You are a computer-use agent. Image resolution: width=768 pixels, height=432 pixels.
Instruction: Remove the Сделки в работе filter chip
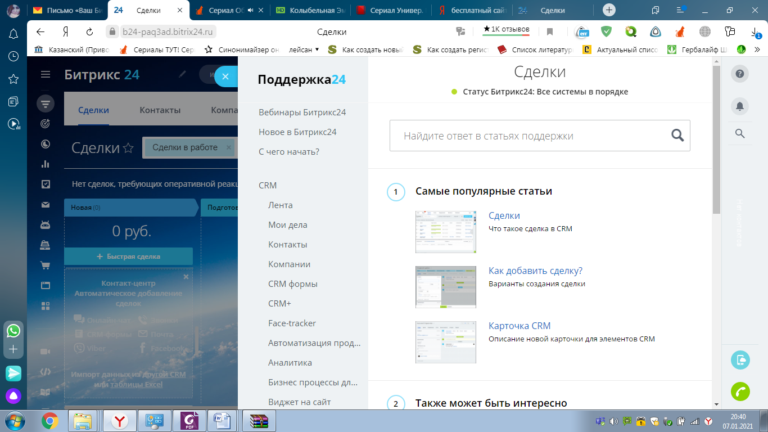pyautogui.click(x=228, y=147)
